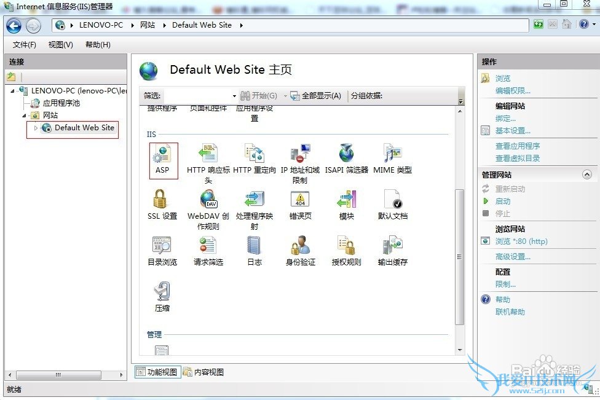Open 处理程序映射 feature
This screenshot has width=600, height=400.
click(x=255, y=210)
